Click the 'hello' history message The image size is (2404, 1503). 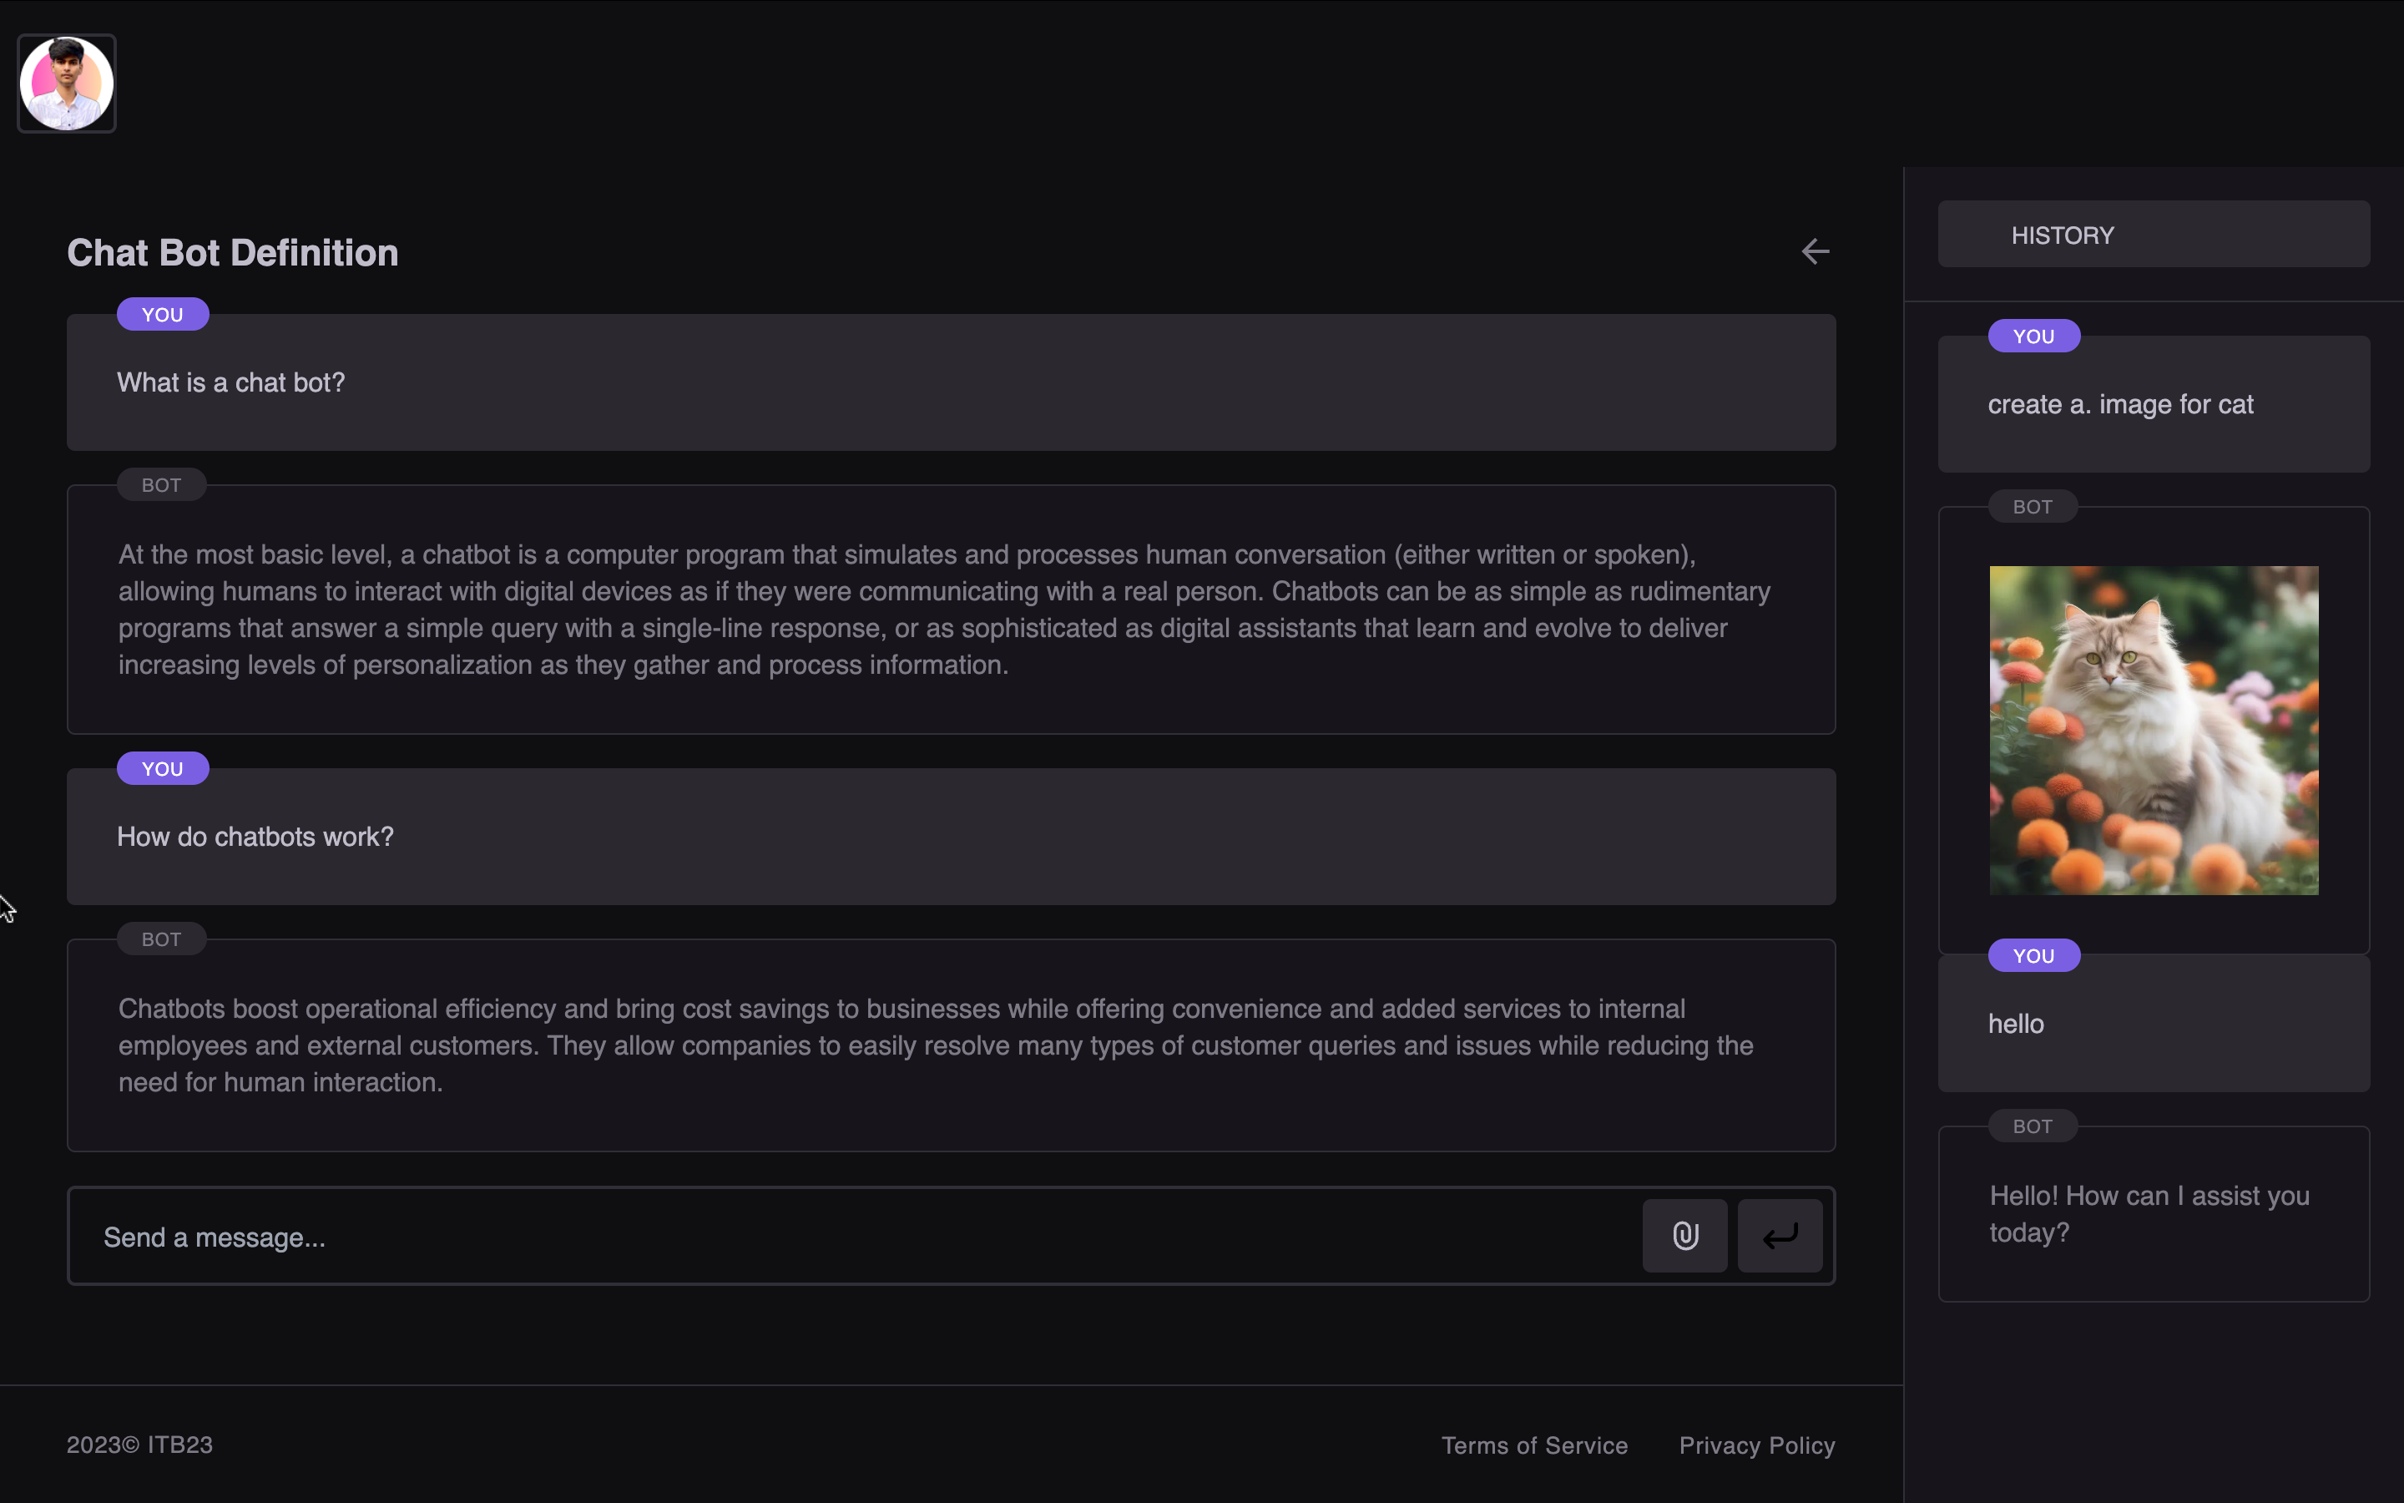[2016, 1024]
